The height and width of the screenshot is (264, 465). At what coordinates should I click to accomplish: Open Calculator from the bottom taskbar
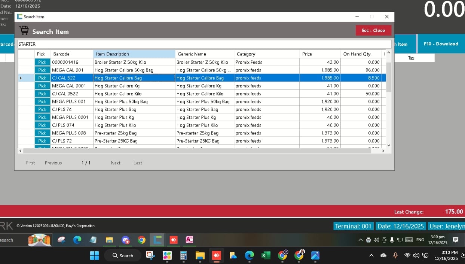[x=183, y=255]
